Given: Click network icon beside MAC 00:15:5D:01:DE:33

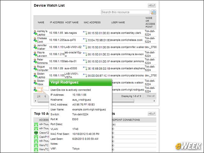Looking at the screenshot, I should click(x=85, y=54).
